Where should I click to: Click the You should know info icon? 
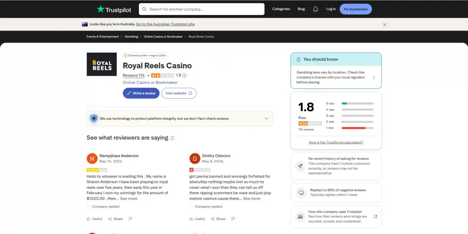tap(298, 59)
